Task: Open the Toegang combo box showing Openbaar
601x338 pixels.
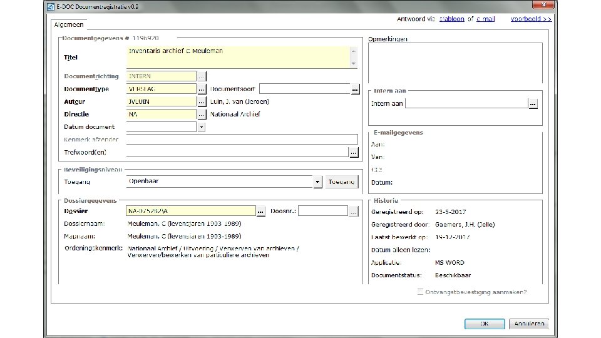Action: [224, 182]
